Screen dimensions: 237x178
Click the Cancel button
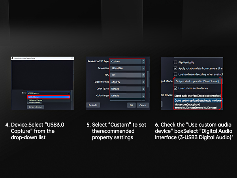(143, 105)
